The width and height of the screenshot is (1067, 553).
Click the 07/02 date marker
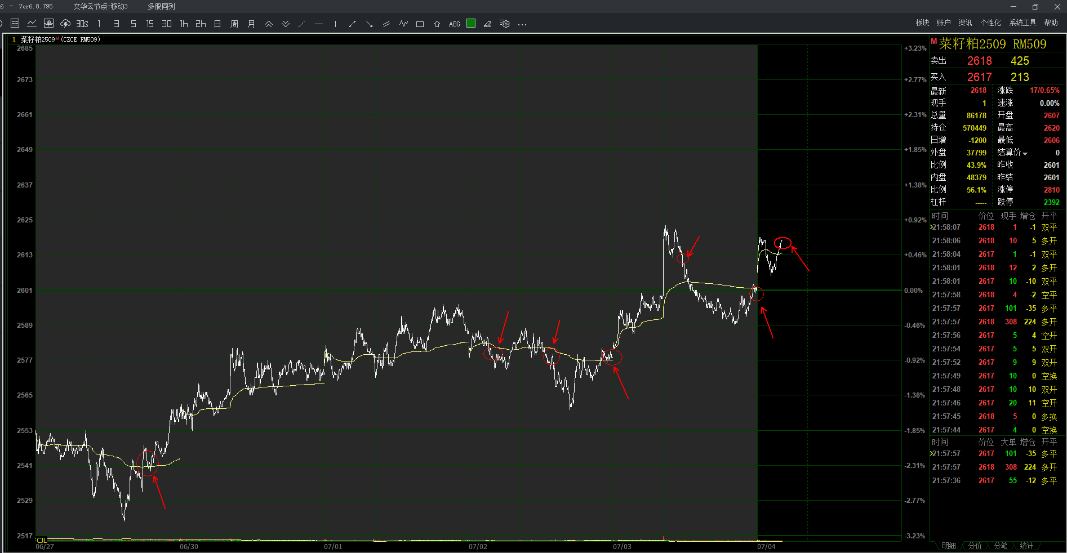pyautogui.click(x=478, y=546)
